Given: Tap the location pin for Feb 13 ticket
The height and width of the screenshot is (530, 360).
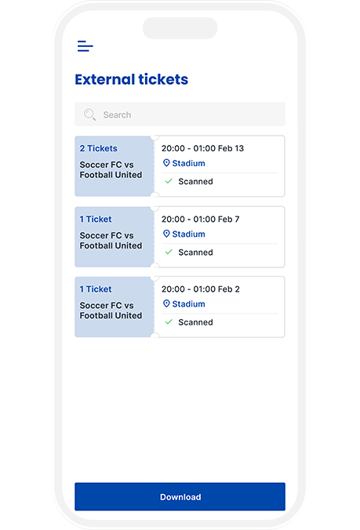Looking at the screenshot, I should coord(166,163).
